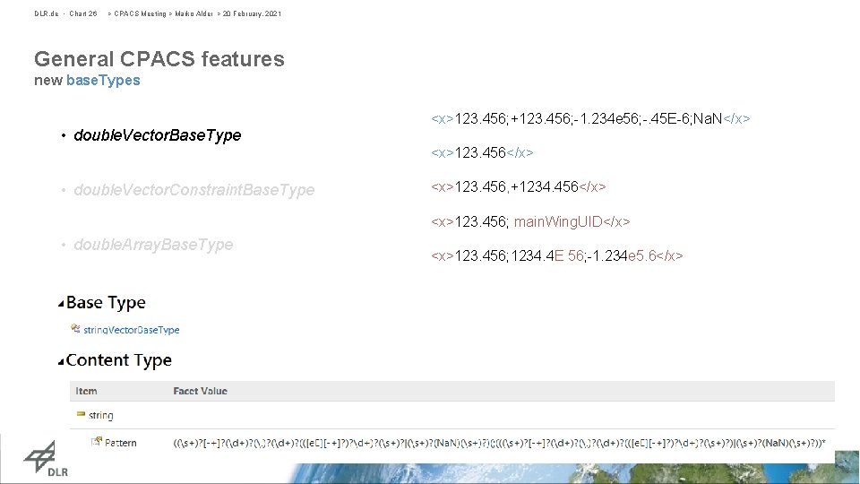Image resolution: width=860 pixels, height=484 pixels.
Task: Click the stringVectorBaseType type icon
Action: [x=75, y=329]
